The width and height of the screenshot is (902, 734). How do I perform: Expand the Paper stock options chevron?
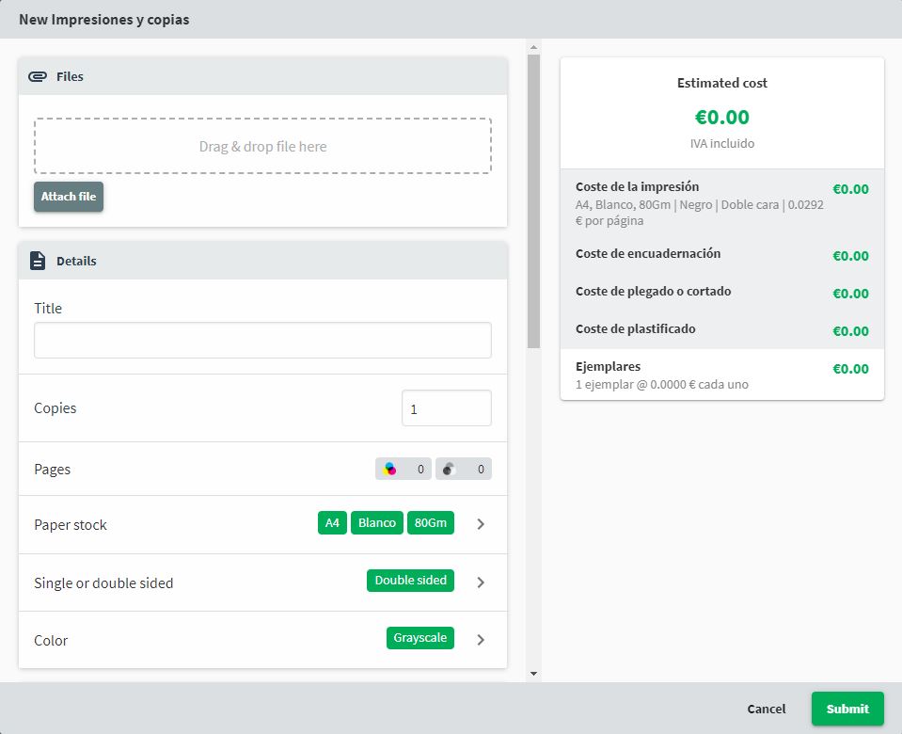[481, 524]
